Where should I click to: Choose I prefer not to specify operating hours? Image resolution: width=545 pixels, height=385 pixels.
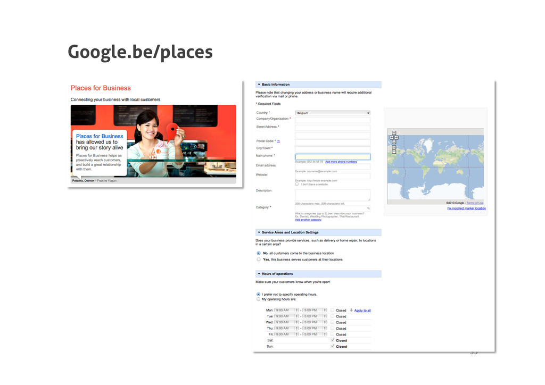[x=258, y=295]
